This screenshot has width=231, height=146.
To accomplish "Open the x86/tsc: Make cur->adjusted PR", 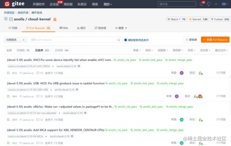I will click(60, 107).
